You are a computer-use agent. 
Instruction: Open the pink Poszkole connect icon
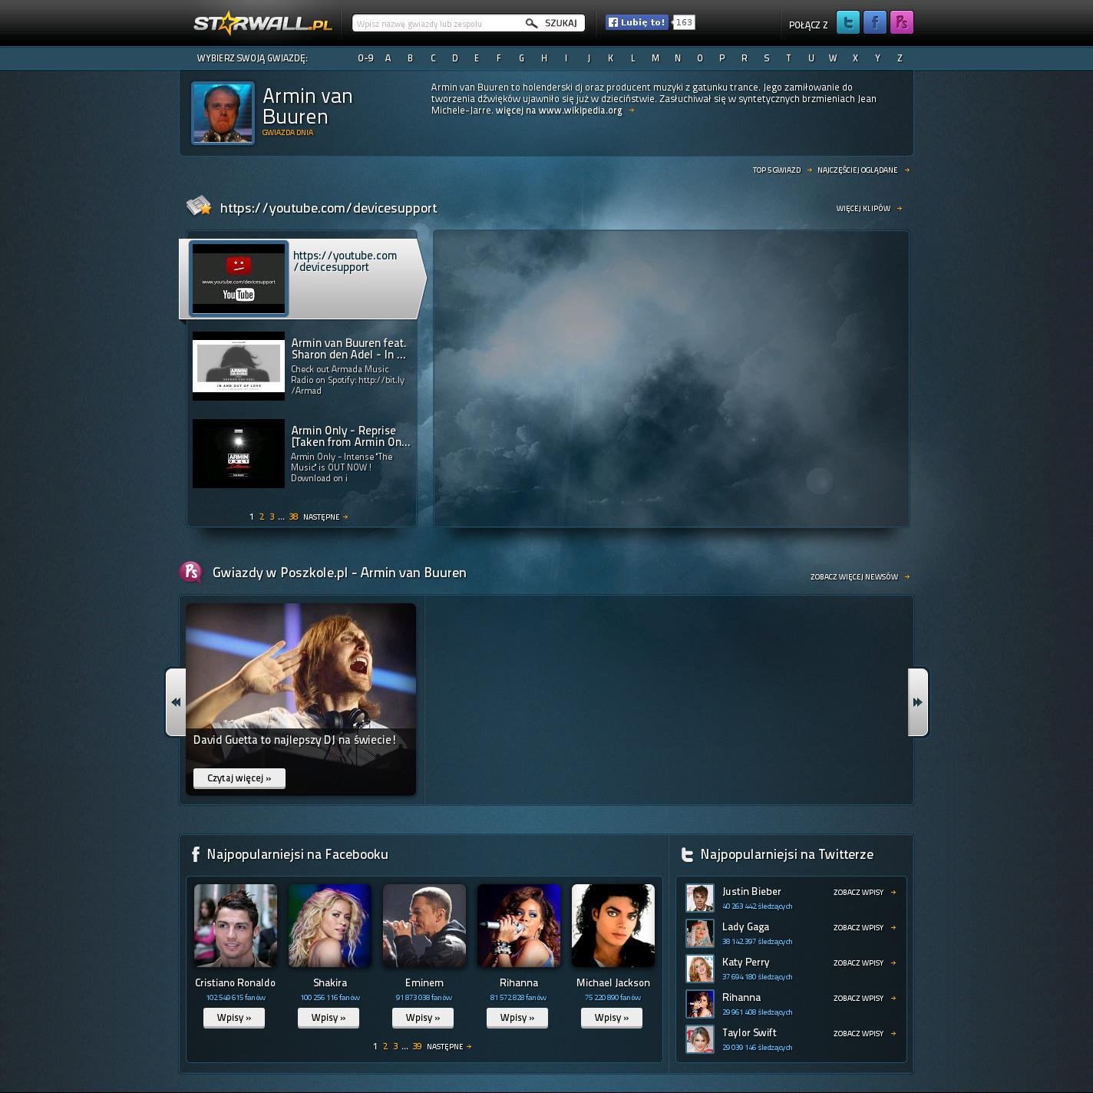click(x=901, y=23)
